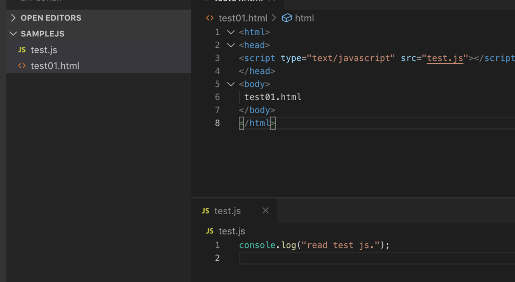
Task: Collapse the SAMPLEJS folder section
Action: (14, 34)
